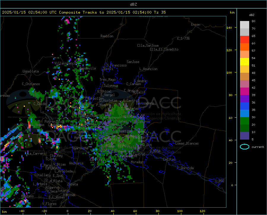The height and width of the screenshot is (215, 267).
Task: Click the 'C_Chilenos' location label
Action: [31, 84]
